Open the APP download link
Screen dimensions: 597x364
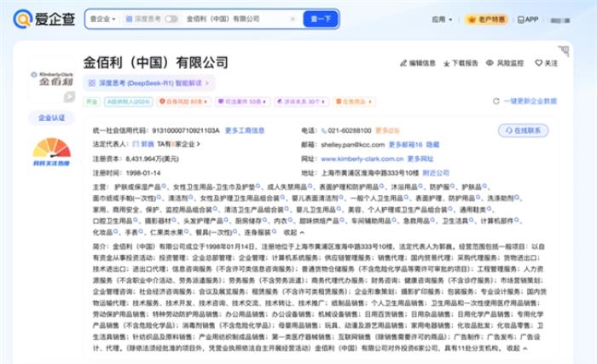point(528,20)
